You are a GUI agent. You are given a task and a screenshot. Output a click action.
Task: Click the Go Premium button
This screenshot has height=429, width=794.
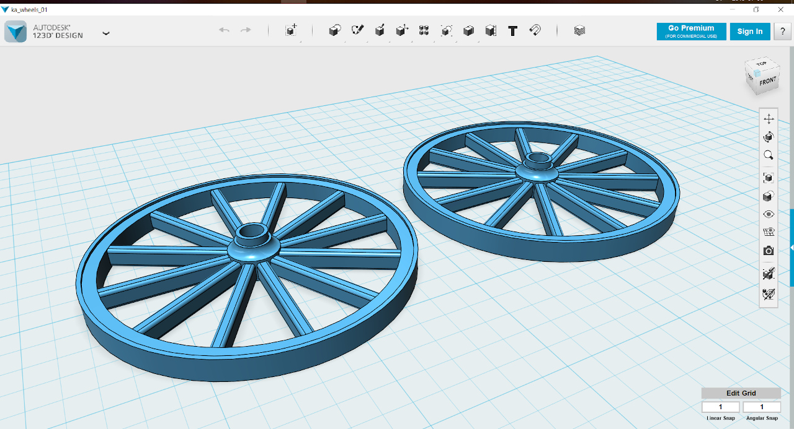pos(690,32)
